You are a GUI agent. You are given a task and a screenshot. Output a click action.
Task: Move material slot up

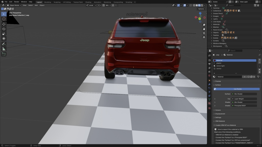(x=259, y=69)
